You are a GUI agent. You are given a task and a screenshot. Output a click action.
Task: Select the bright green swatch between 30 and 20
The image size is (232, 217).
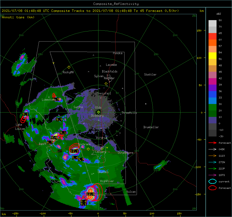(212, 107)
